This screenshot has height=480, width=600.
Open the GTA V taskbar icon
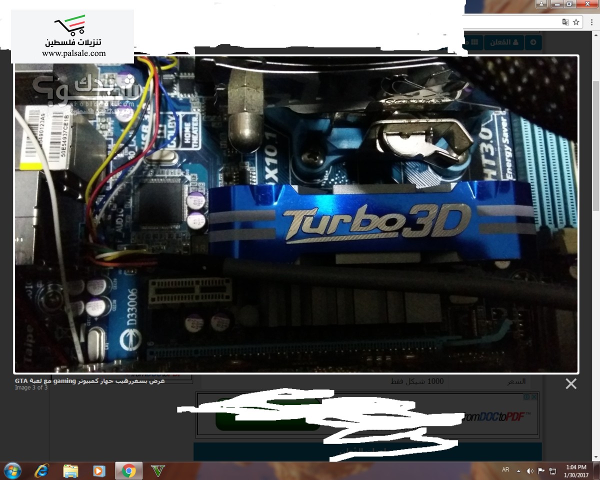(x=158, y=470)
